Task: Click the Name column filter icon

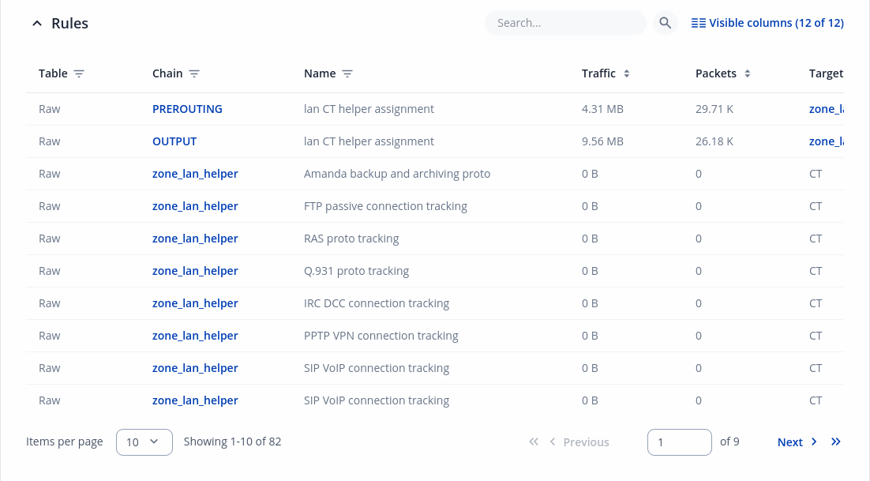Action: point(347,73)
